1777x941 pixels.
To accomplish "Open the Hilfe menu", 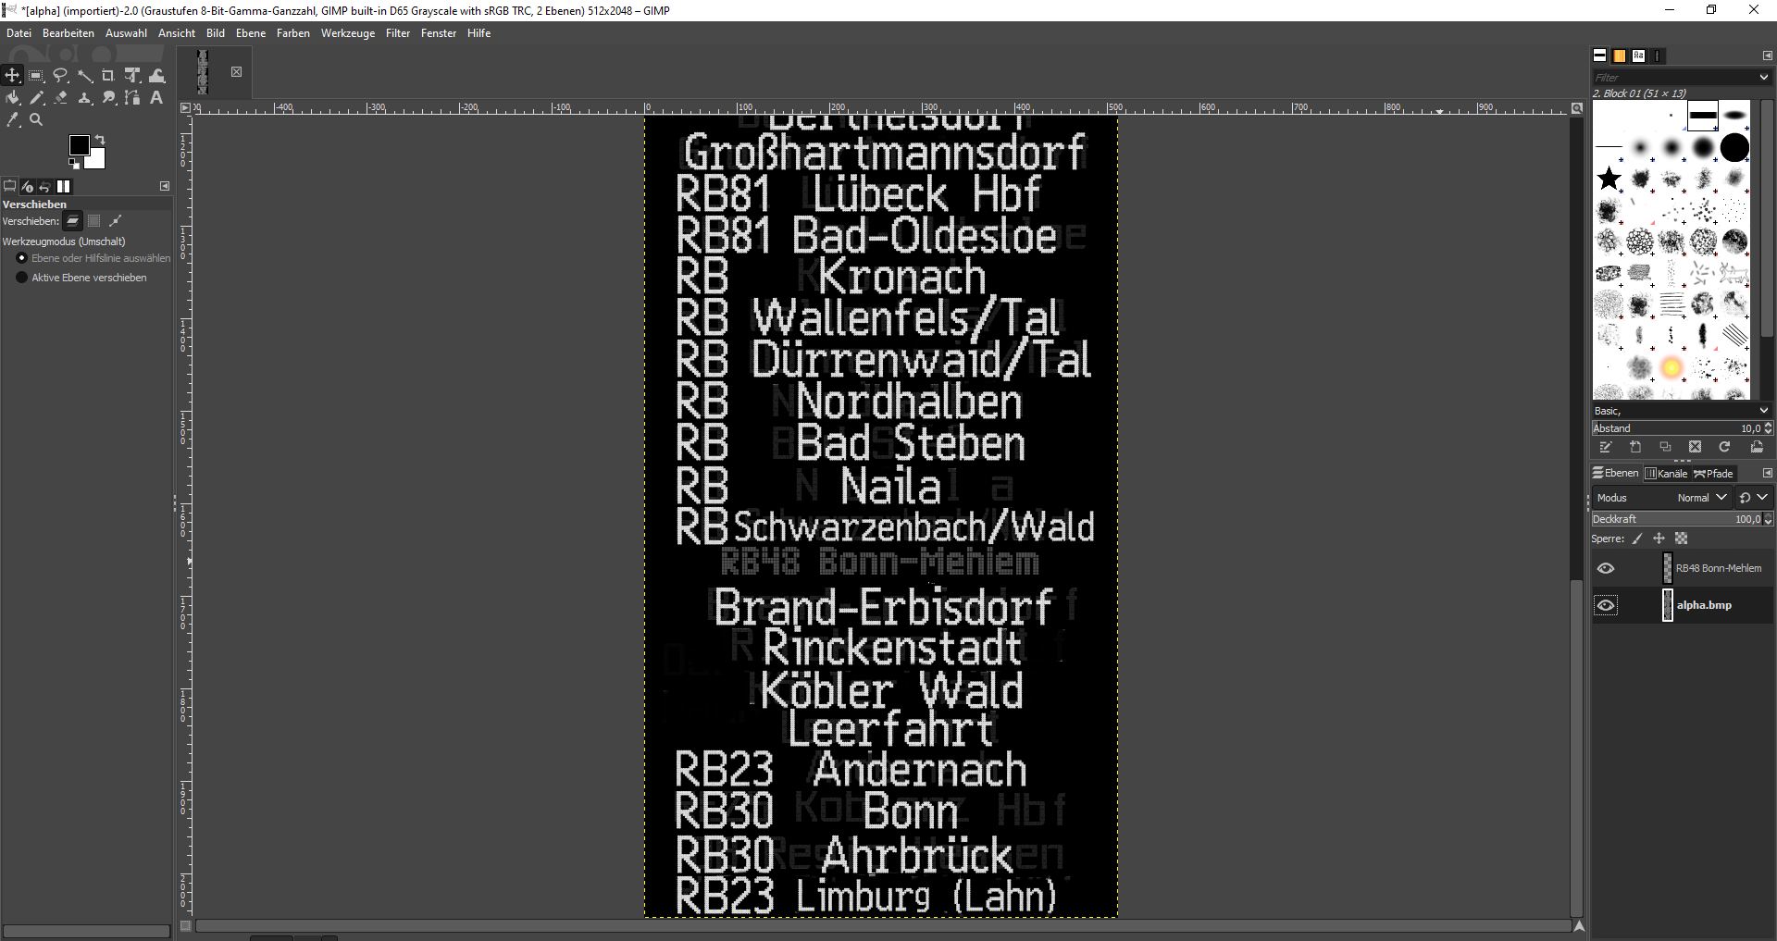I will click(479, 33).
